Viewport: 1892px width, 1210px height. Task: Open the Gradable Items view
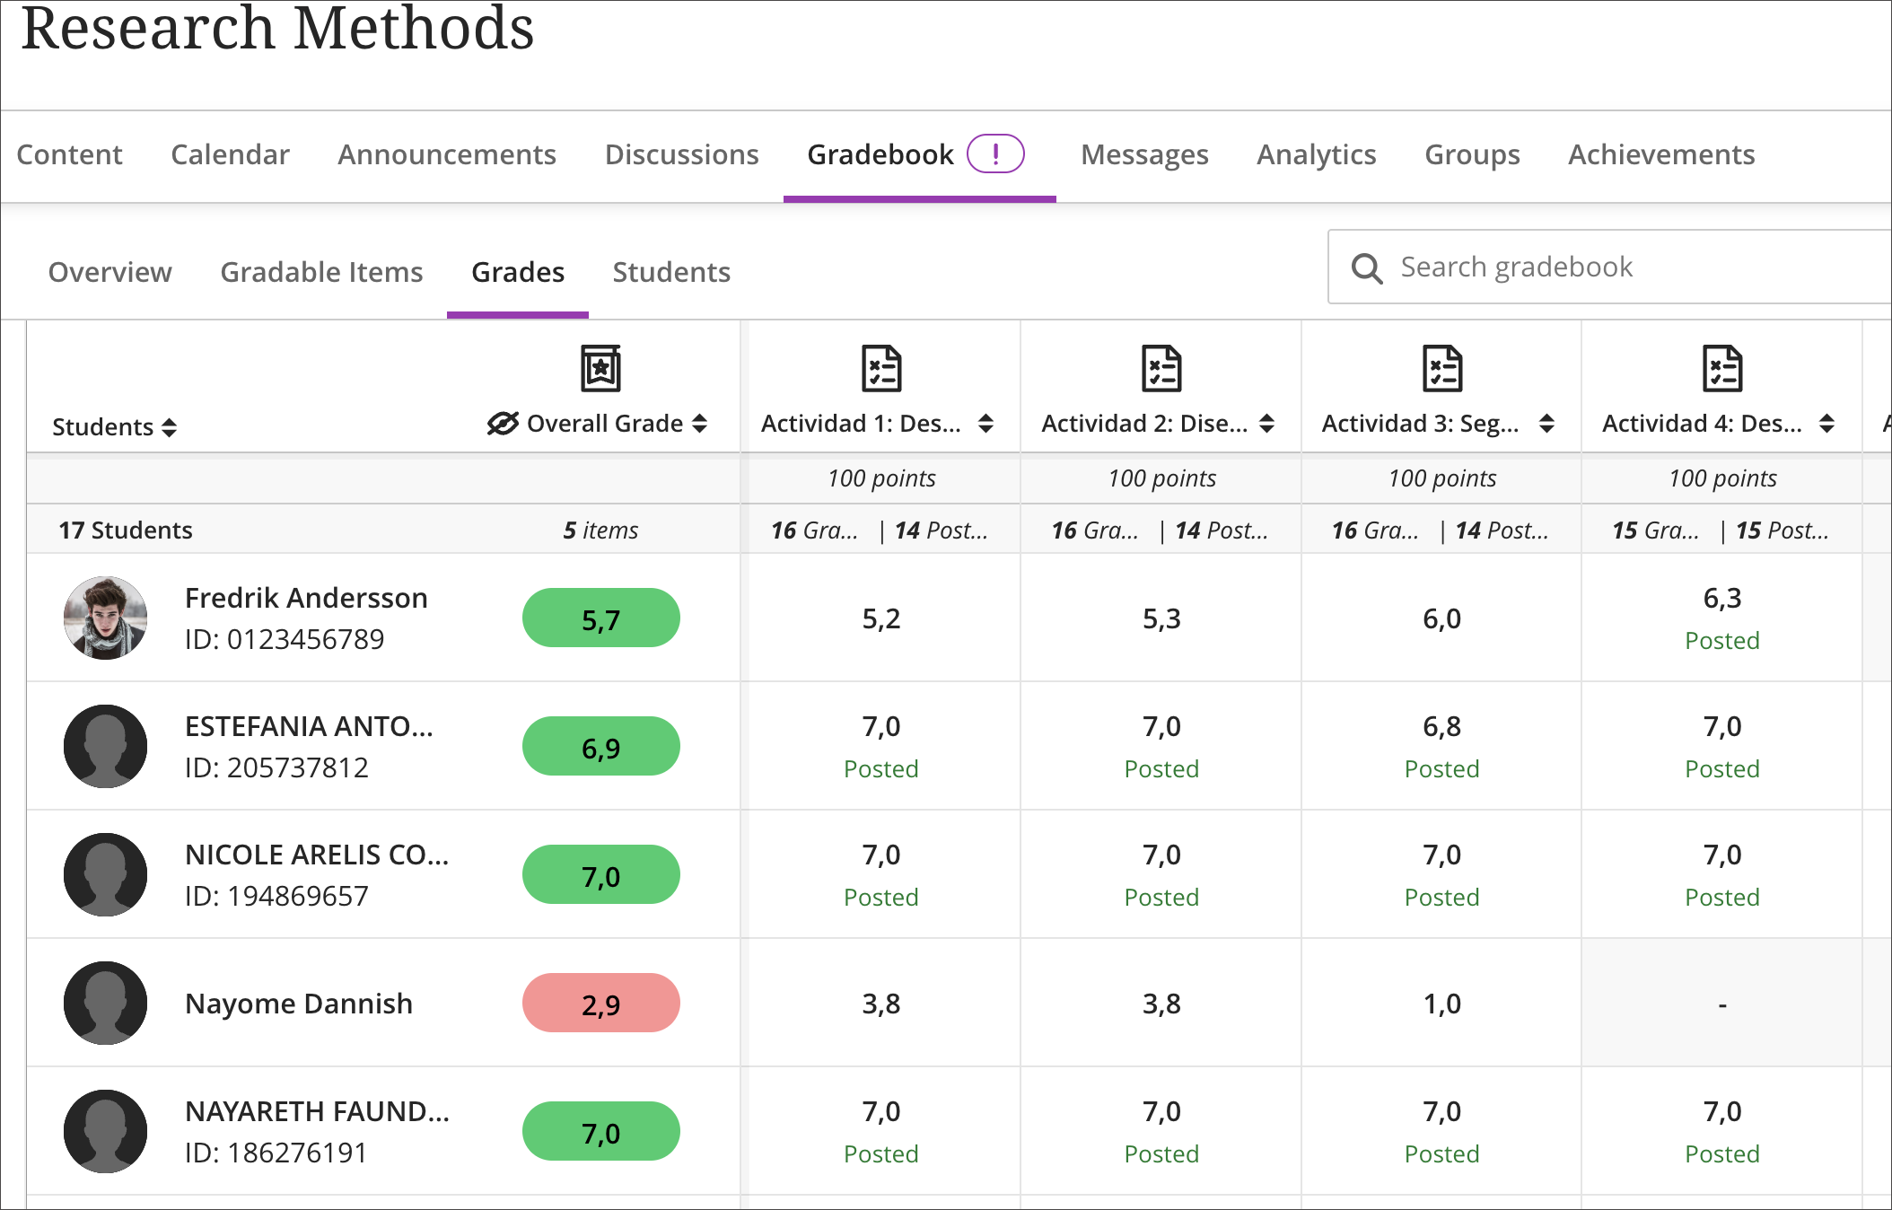point(321,272)
